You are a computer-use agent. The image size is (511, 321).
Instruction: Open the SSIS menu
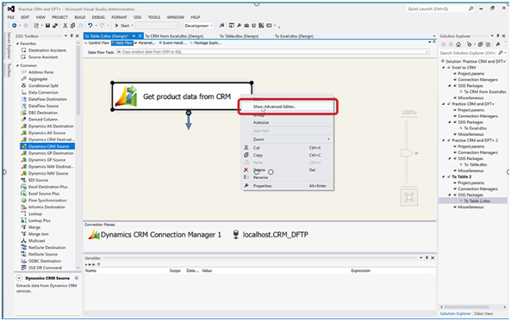137,17
